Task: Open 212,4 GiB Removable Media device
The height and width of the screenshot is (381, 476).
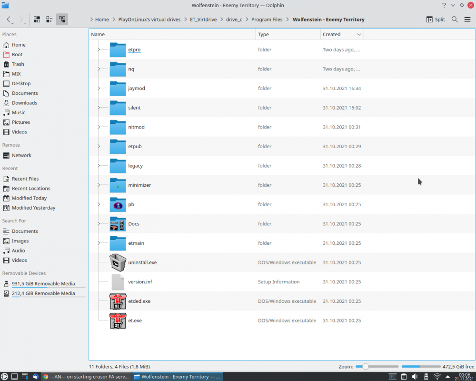Action: click(44, 293)
